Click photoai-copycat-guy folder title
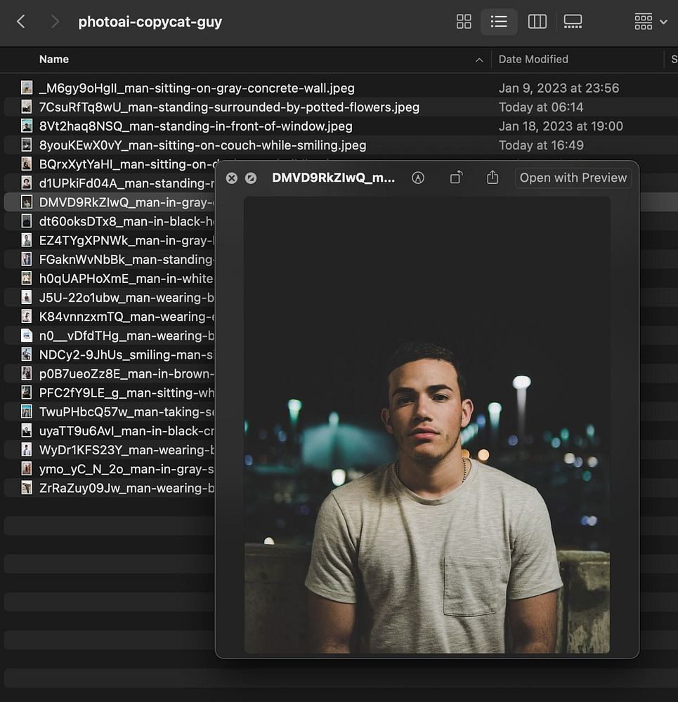The width and height of the screenshot is (678, 702). point(150,22)
